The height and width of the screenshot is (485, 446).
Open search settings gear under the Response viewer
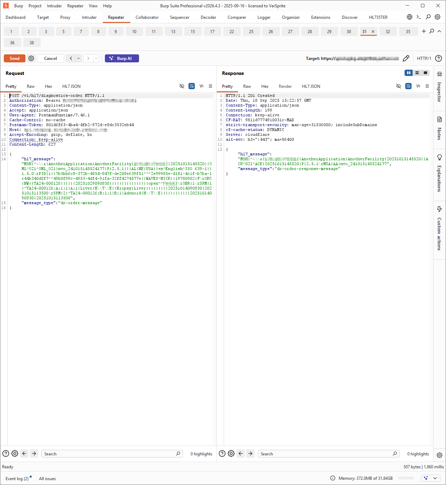231,454
